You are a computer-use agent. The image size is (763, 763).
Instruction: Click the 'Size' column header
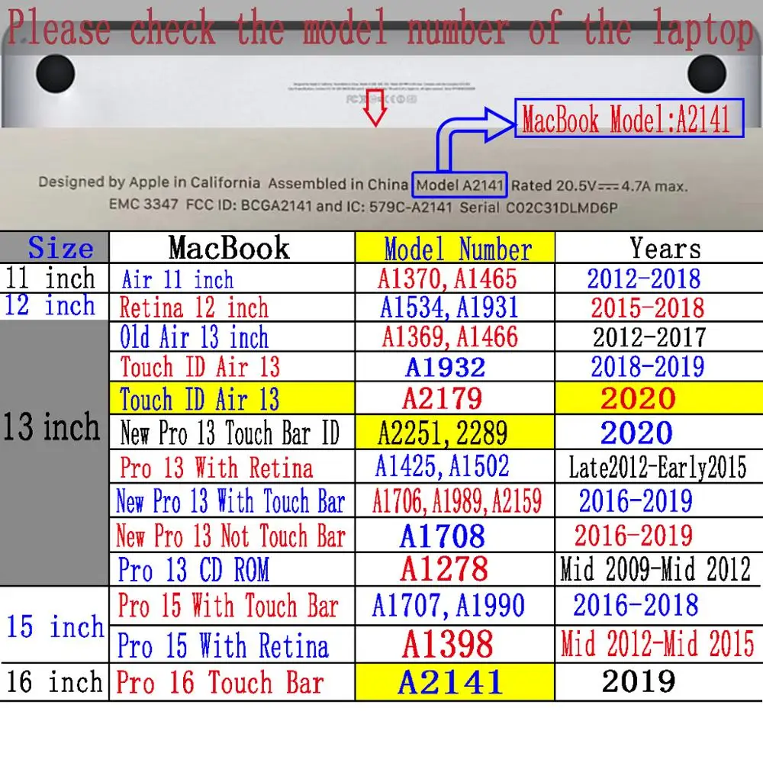54,247
